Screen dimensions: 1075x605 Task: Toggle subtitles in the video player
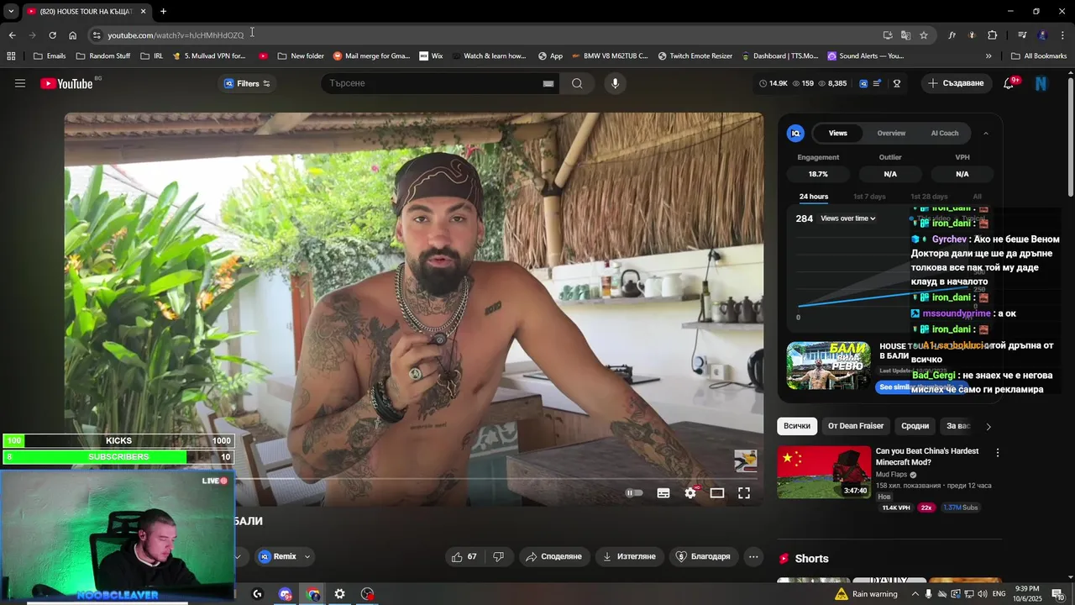[663, 493]
